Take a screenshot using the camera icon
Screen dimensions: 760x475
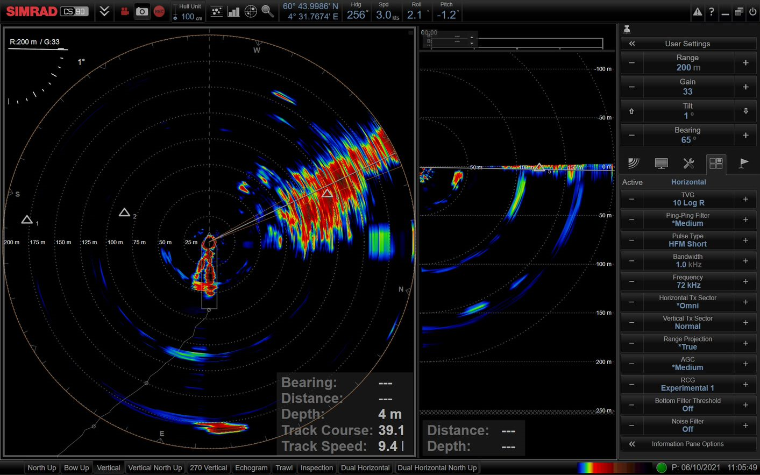[142, 11]
